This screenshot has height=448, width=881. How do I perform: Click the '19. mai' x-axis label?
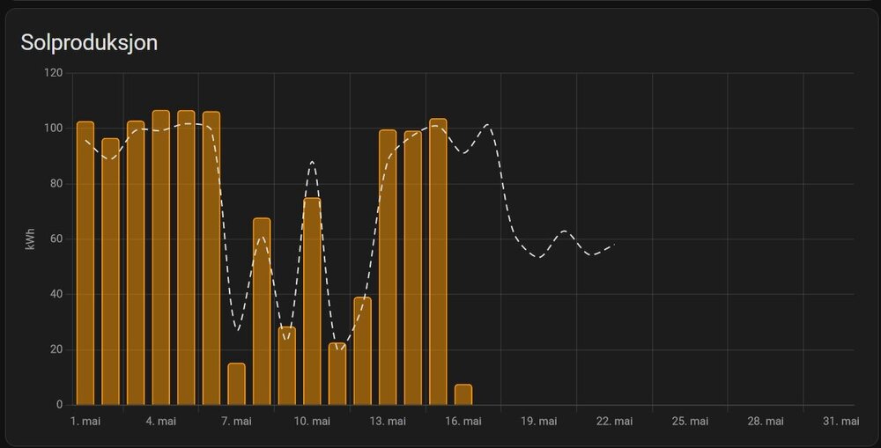(x=538, y=422)
